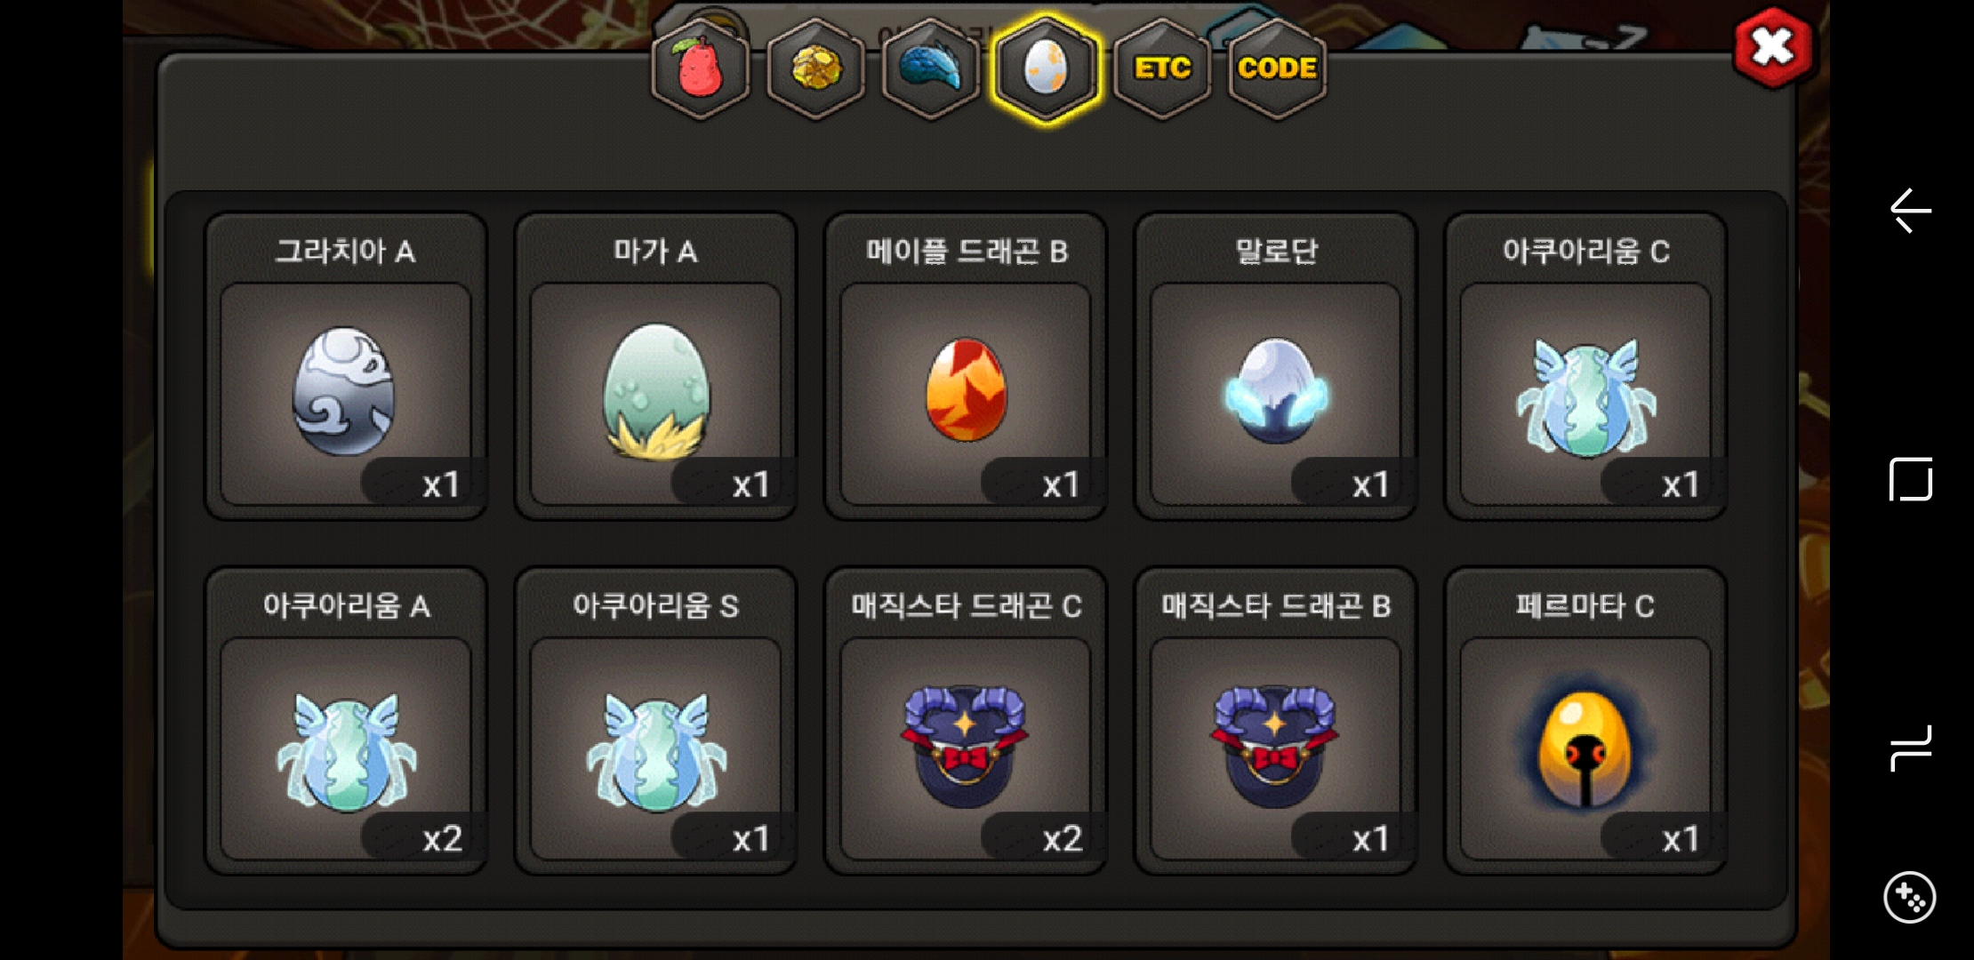Tap the Android back arrow
This screenshot has width=1974, height=960.
pos(1910,212)
